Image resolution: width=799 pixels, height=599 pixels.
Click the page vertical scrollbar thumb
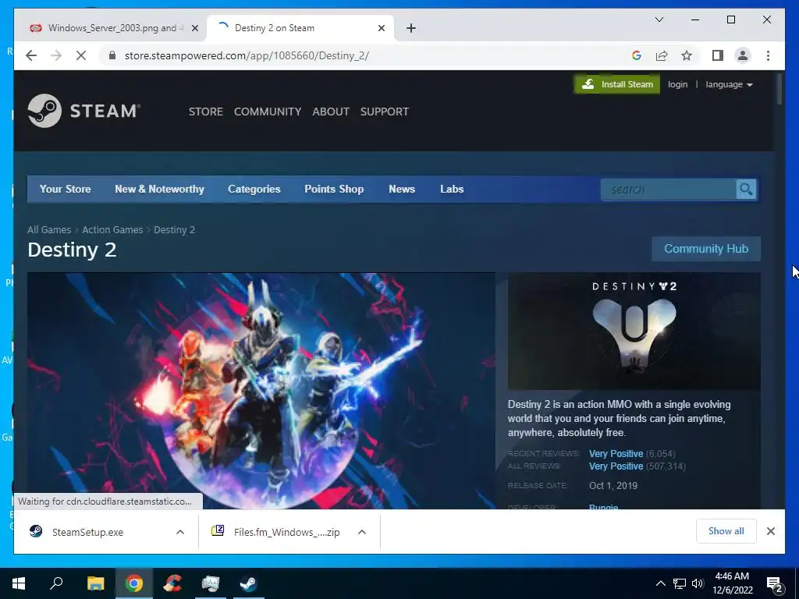(x=779, y=89)
